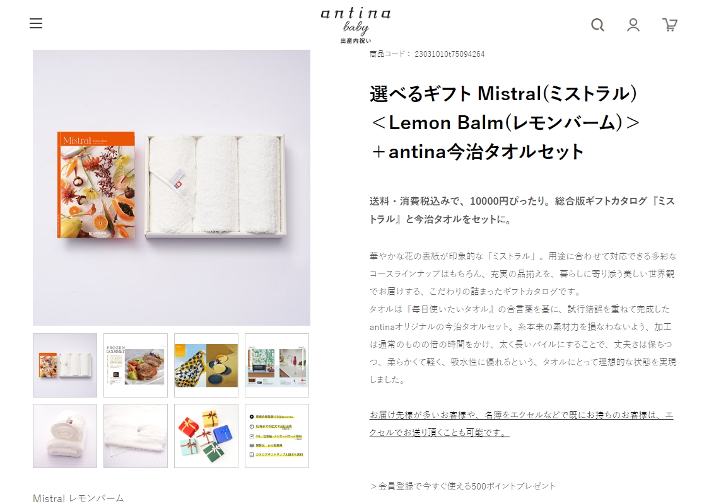Click the 10000円 shipping-included summary text

(522, 210)
